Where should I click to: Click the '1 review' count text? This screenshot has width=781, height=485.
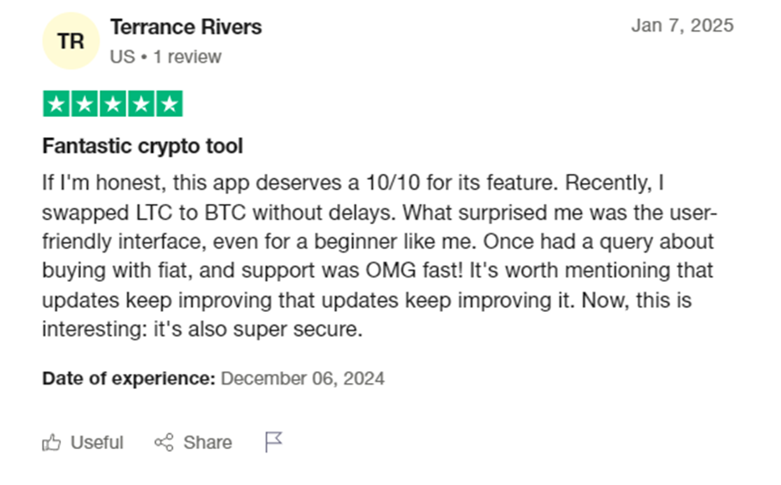pyautogui.click(x=187, y=57)
